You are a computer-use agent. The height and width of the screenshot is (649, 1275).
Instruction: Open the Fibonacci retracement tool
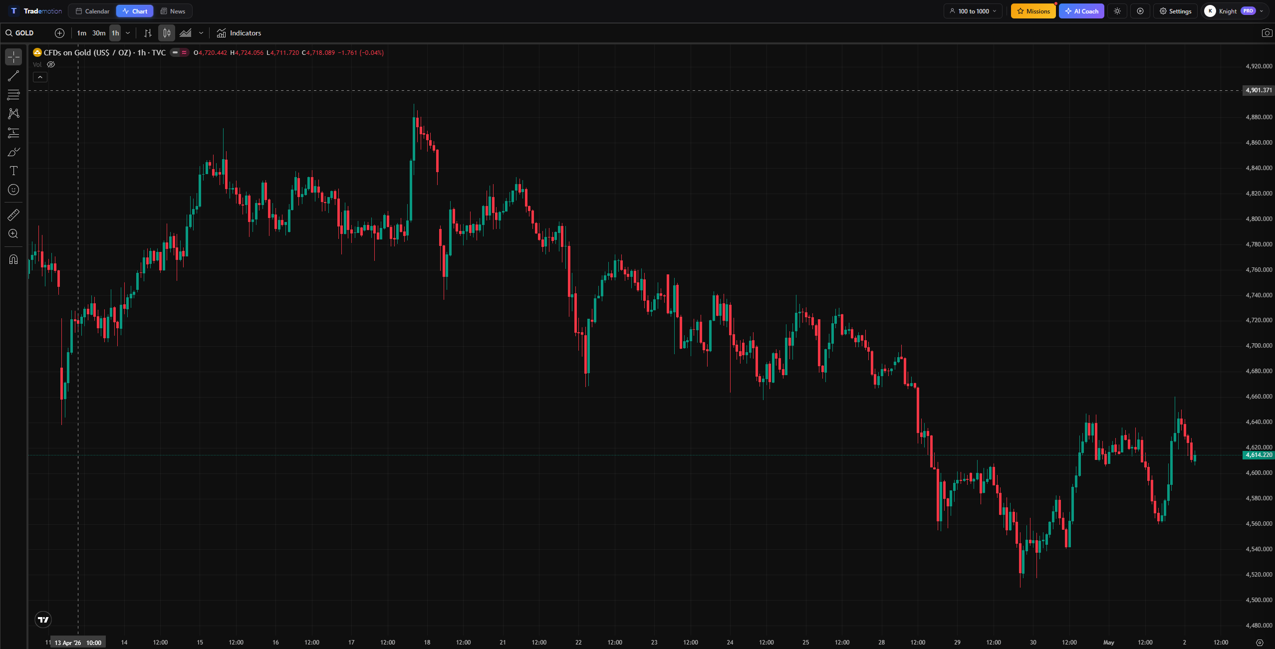(x=13, y=95)
